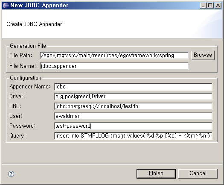This screenshot has height=185, width=224.
Task: Click the Eclipse icon in title bar
Action: click(6, 6)
